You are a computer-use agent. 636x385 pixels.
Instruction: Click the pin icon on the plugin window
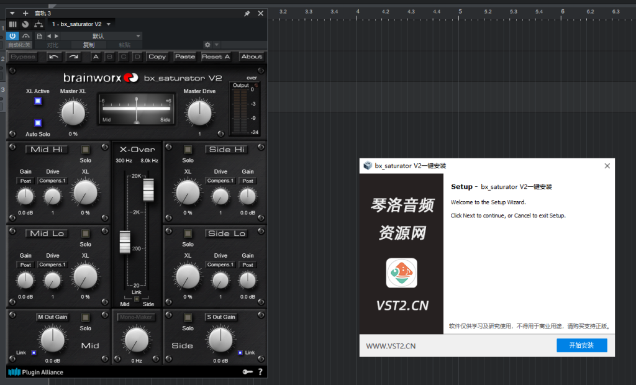pos(247,12)
